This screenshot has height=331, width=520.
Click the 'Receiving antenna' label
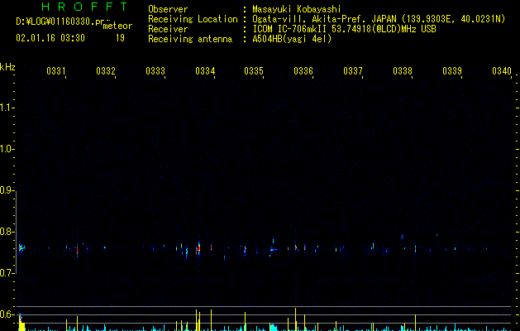pyautogui.click(x=190, y=39)
